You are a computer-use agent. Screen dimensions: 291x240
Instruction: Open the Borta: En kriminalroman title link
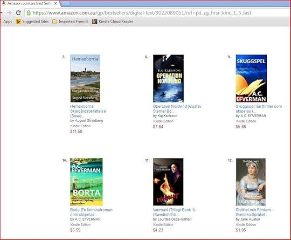91,212
